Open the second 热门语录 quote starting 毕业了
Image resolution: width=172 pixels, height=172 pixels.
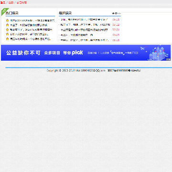29,25
